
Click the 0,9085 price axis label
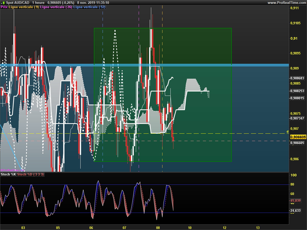(x=295, y=83)
